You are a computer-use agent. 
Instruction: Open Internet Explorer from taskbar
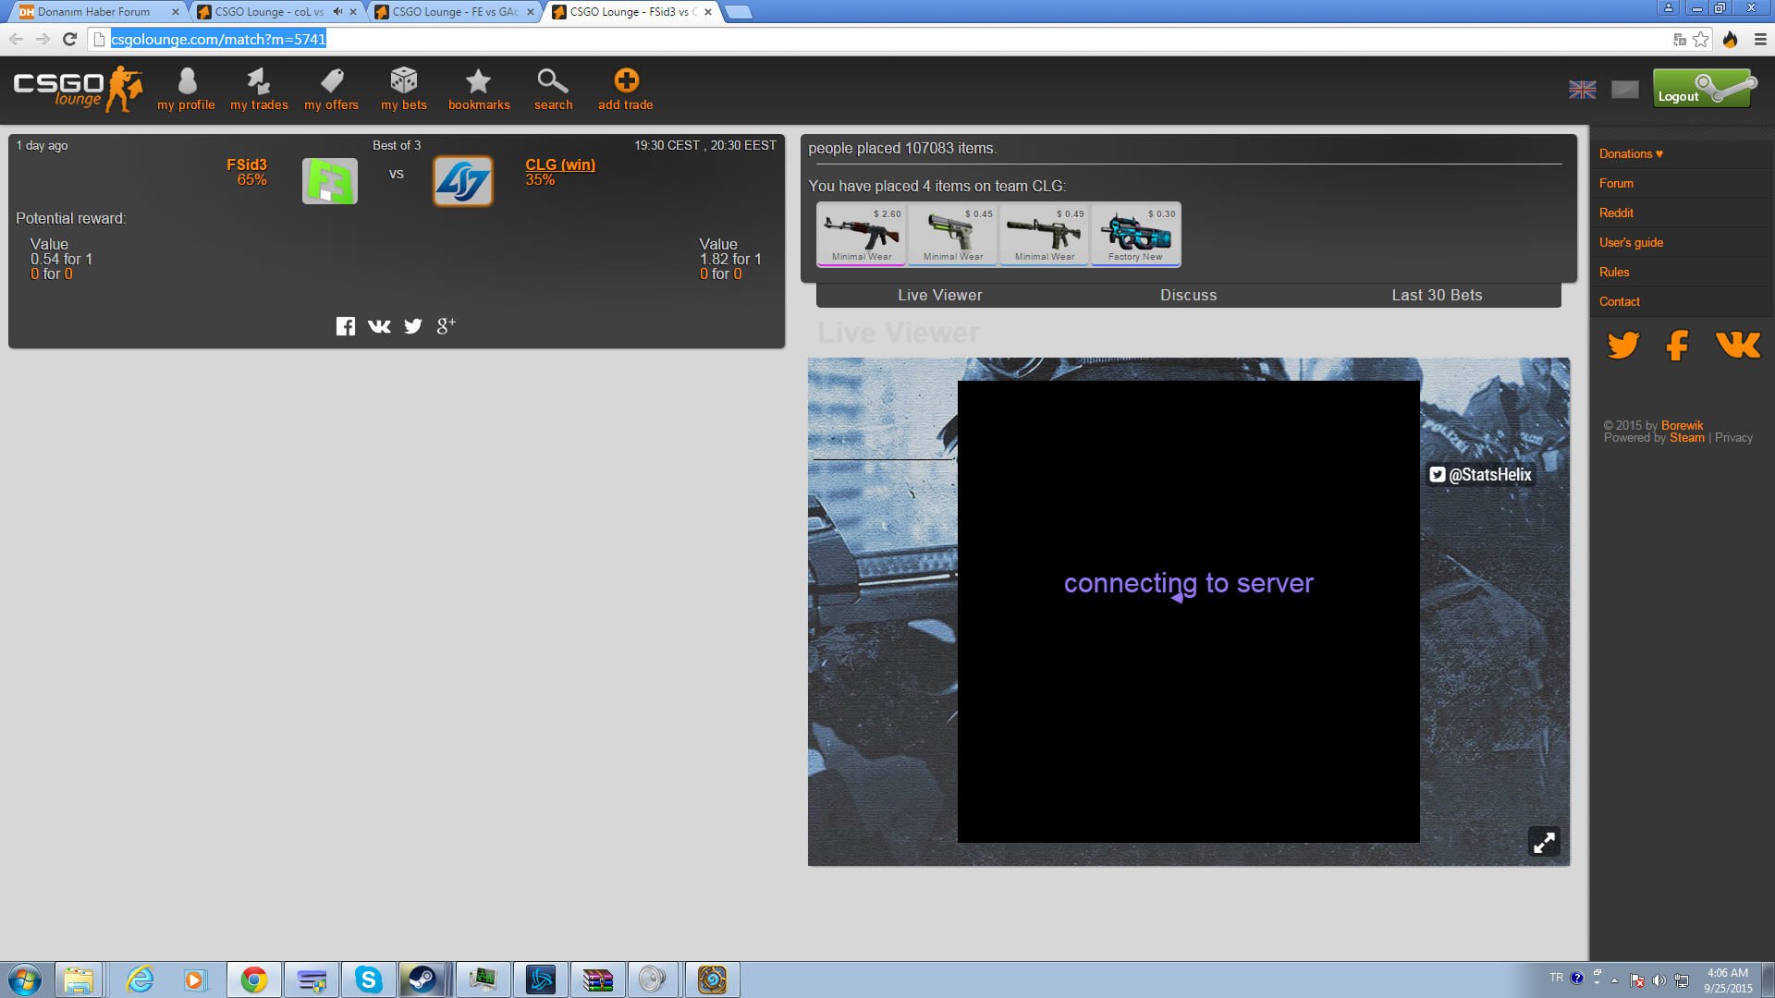(x=140, y=979)
